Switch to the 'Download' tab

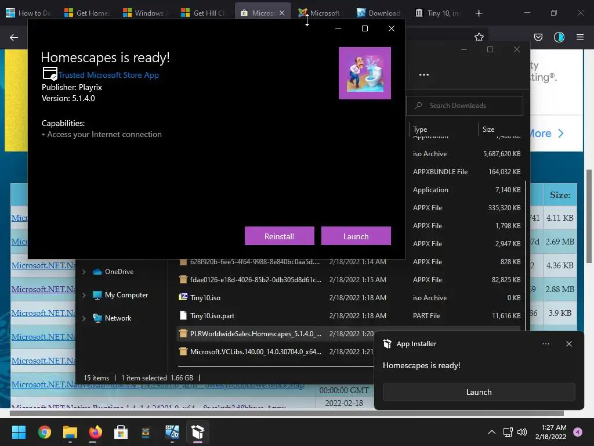[380, 13]
